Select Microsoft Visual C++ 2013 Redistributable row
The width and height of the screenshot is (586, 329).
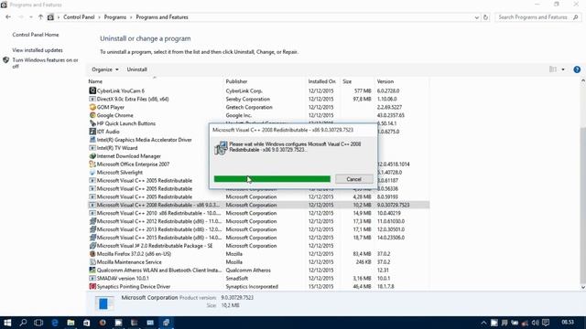(258, 229)
